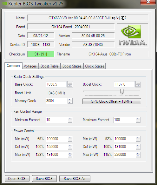Increase fan Maximum Percent value

138,119
